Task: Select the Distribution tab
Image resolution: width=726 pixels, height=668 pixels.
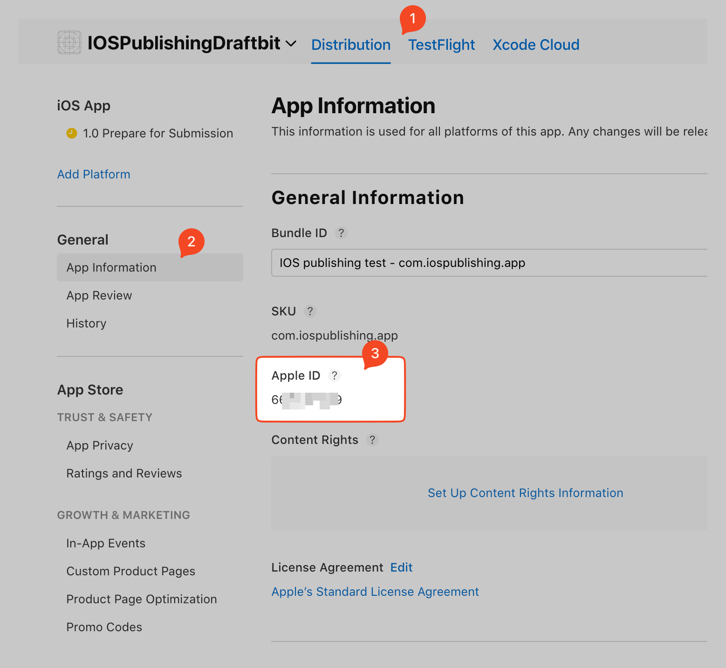Action: (x=351, y=45)
